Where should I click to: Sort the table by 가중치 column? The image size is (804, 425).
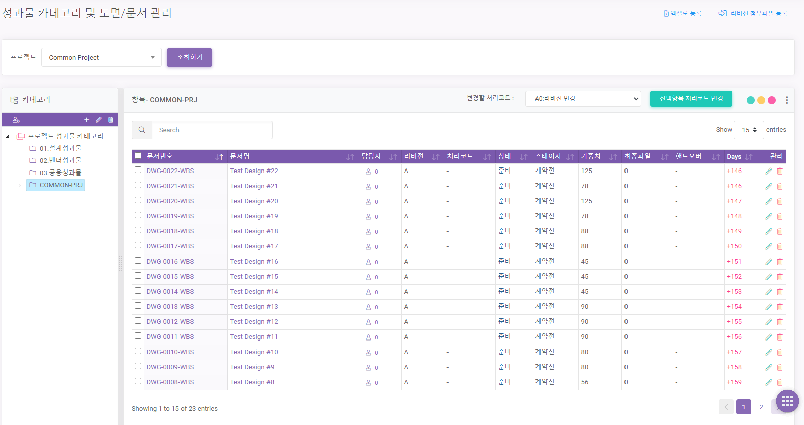click(x=599, y=156)
